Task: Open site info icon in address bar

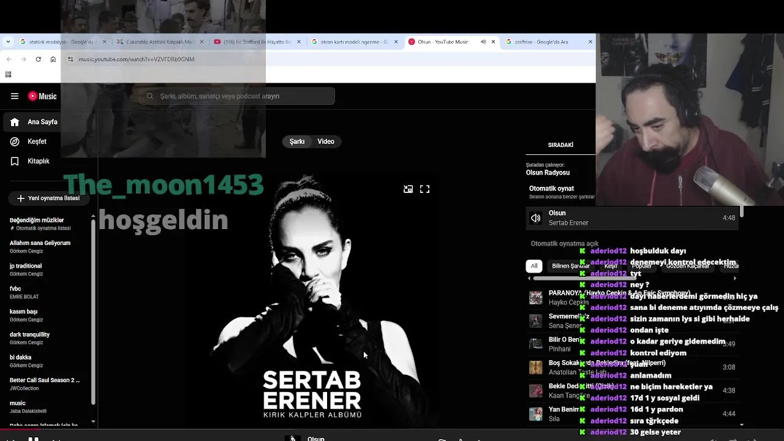Action: coord(70,59)
